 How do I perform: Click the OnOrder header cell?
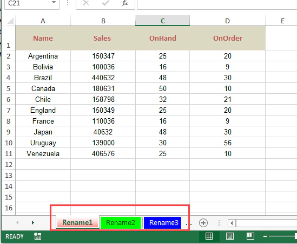tap(228, 38)
